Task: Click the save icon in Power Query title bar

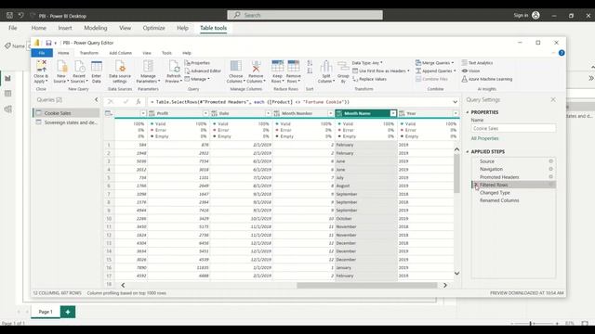Action: tap(48, 43)
